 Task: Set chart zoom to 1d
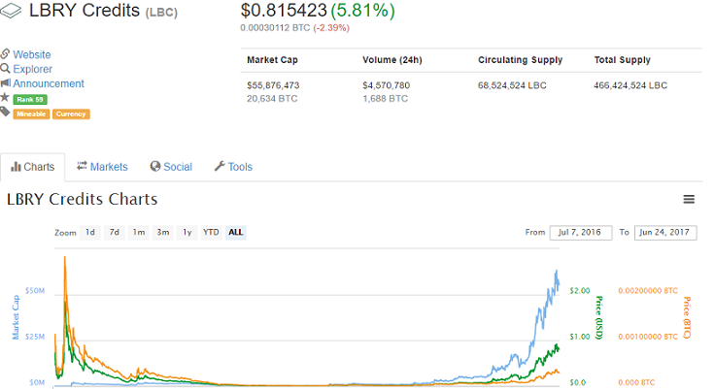tap(90, 233)
